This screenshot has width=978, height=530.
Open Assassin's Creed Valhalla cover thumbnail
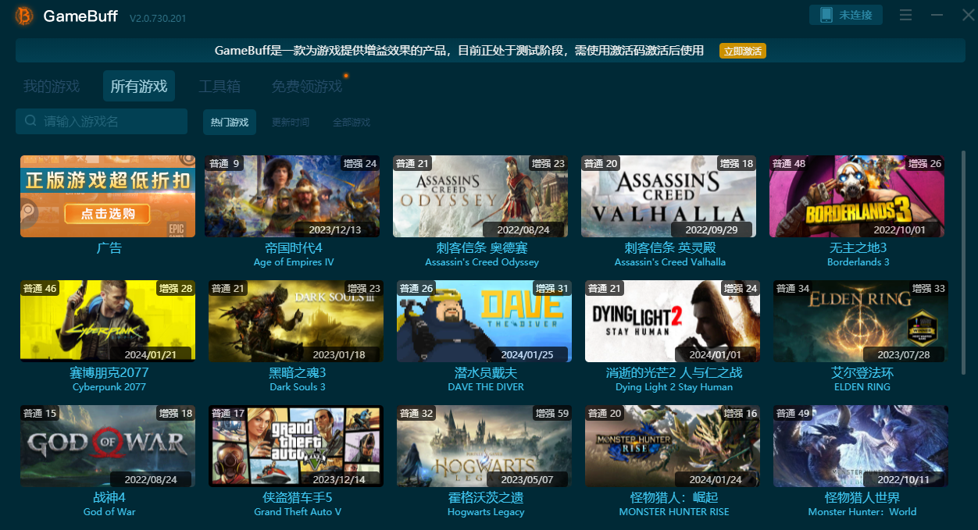point(669,196)
